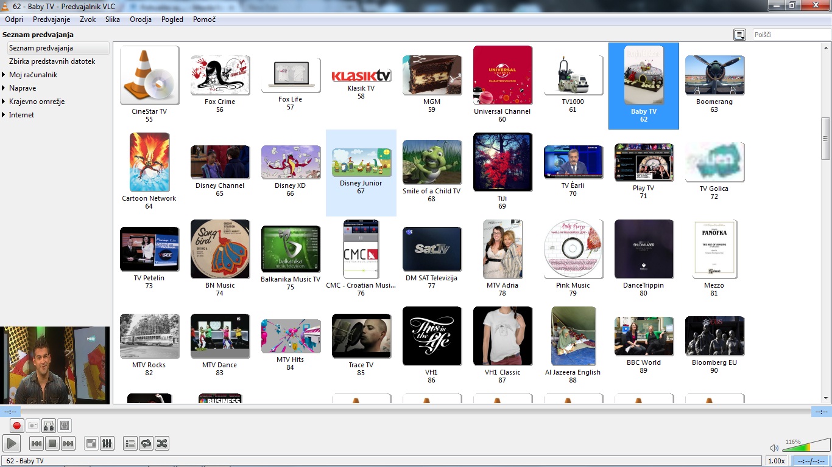The width and height of the screenshot is (832, 467).
Task: Expand the Moj računalnik tree node
Action: click(5, 75)
